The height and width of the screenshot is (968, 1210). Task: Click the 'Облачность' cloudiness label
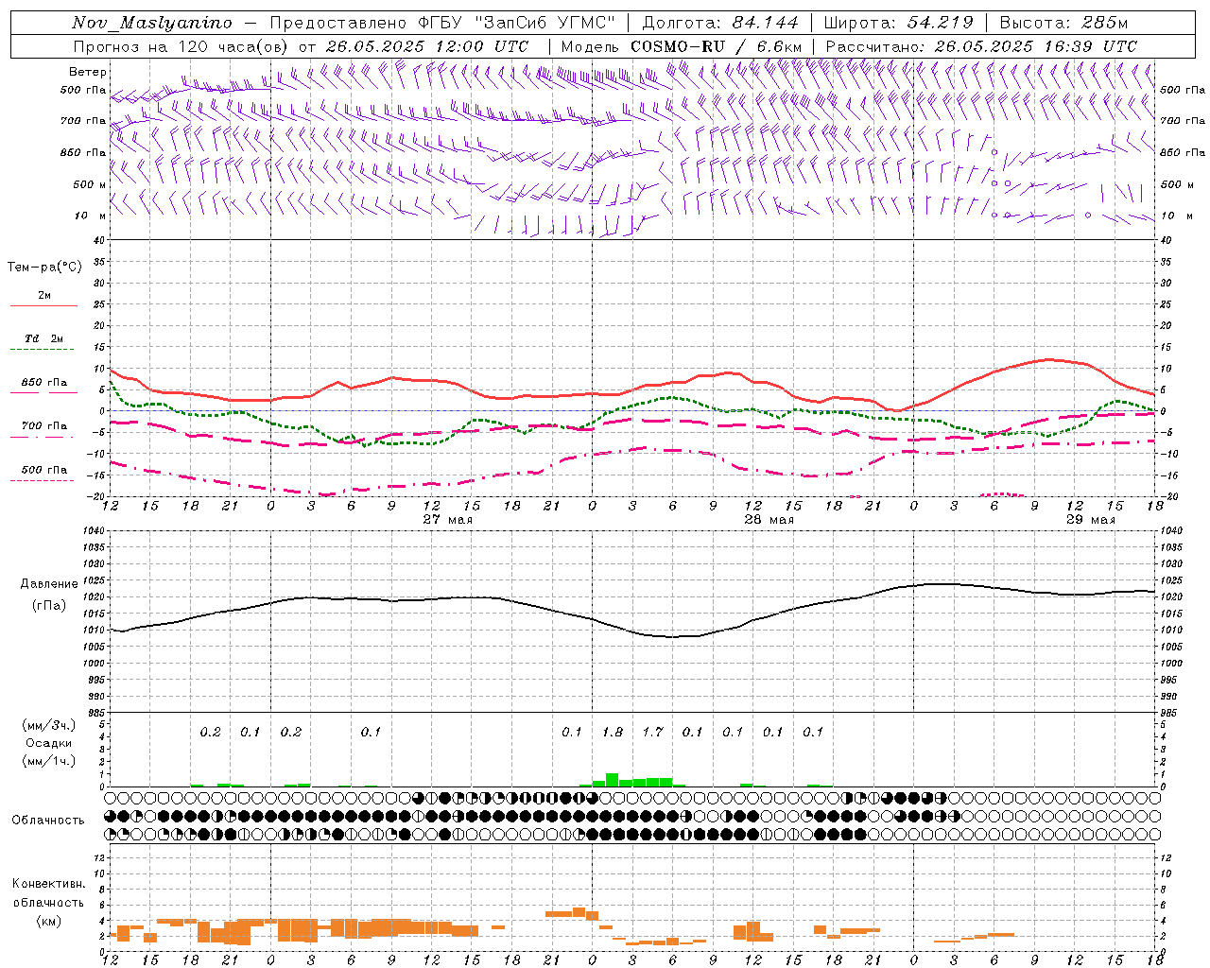[48, 821]
